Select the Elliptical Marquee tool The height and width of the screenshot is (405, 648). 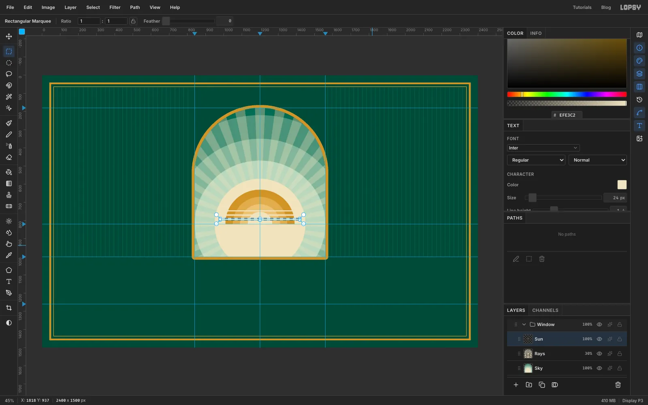click(x=9, y=63)
